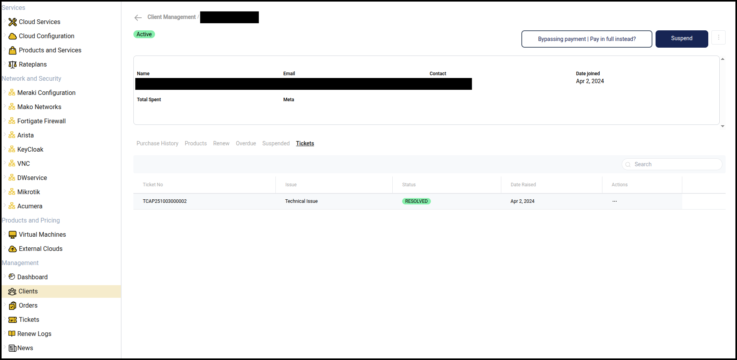The width and height of the screenshot is (737, 360).
Task: Go back using the left arrow
Action: point(138,17)
